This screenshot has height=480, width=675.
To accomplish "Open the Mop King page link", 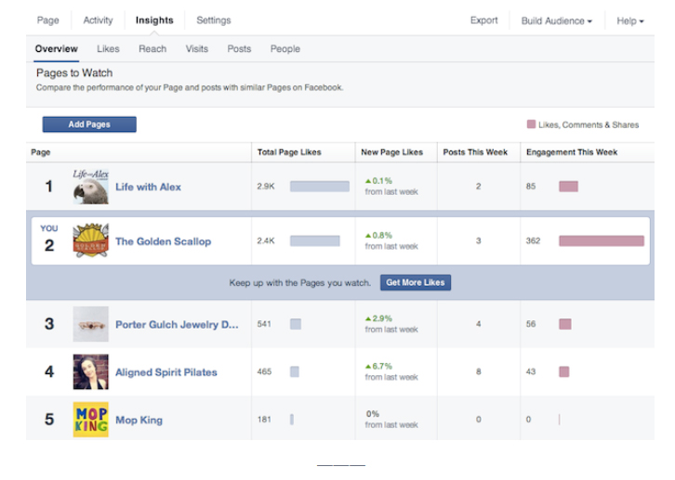I will (139, 420).
